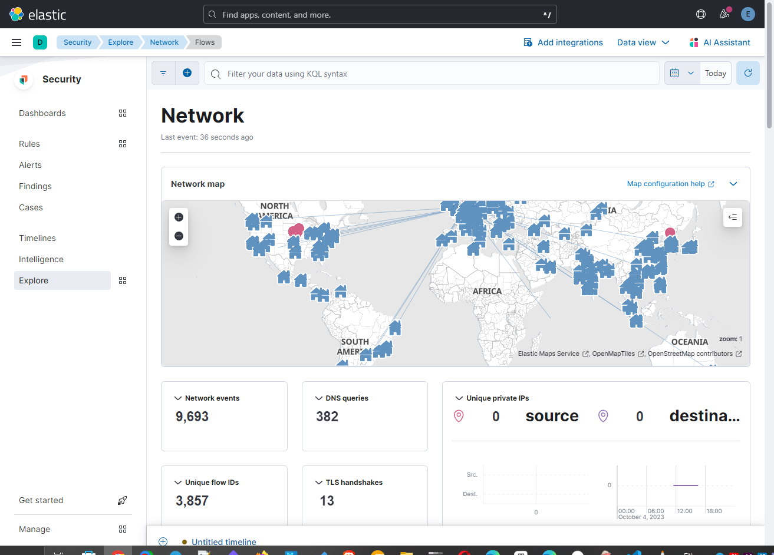Image resolution: width=774 pixels, height=555 pixels.
Task: Add a new filter with the plus icon
Action: [x=187, y=72]
